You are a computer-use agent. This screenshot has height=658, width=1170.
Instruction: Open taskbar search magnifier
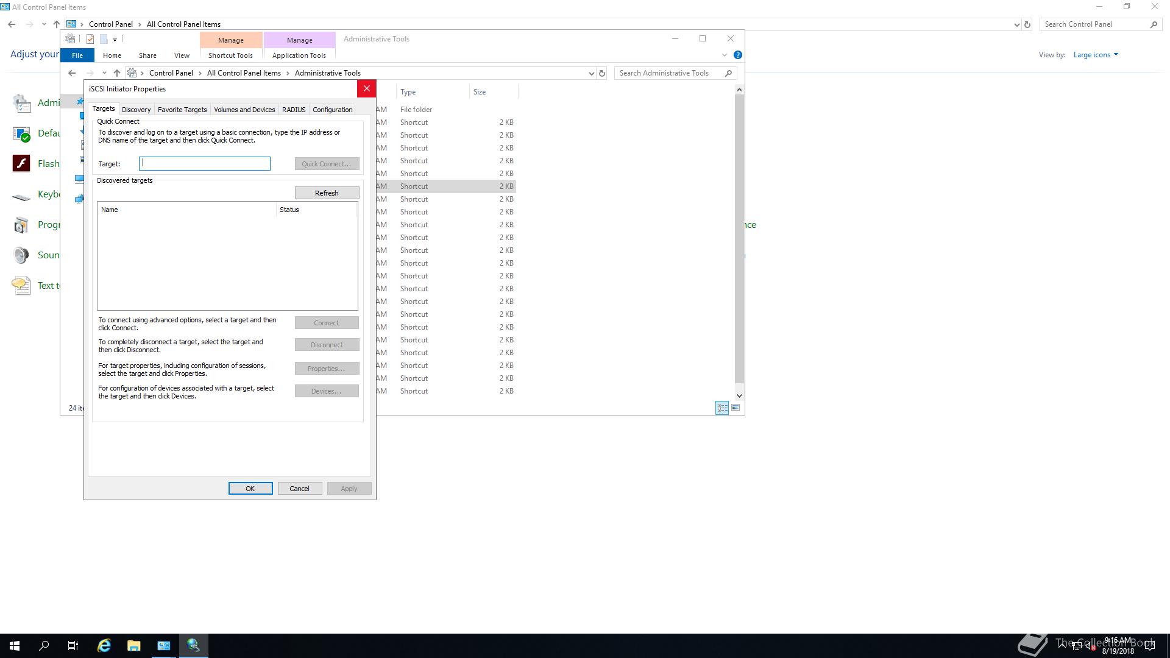[44, 645]
